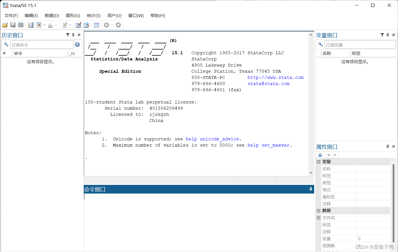Click the 标签 column header in 变量窗口
The image size is (398, 252).
tap(374, 53)
